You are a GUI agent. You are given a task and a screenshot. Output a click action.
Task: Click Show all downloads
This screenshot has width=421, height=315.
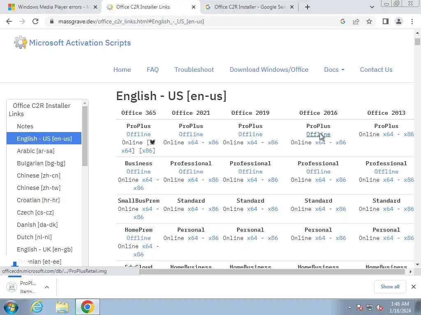[390, 287]
